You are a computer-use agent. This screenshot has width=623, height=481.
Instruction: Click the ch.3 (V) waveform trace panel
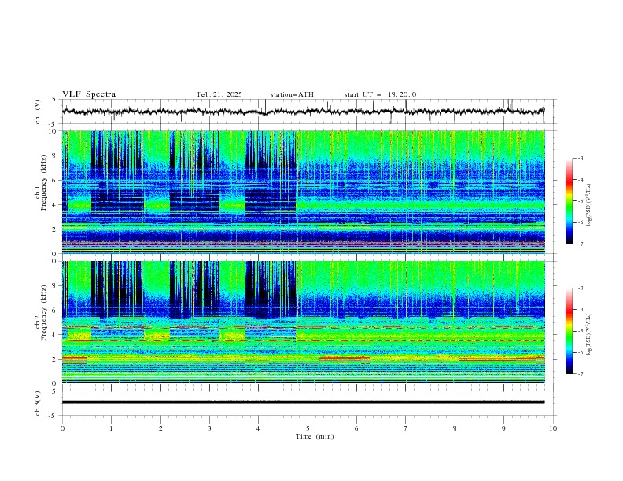coord(309,403)
